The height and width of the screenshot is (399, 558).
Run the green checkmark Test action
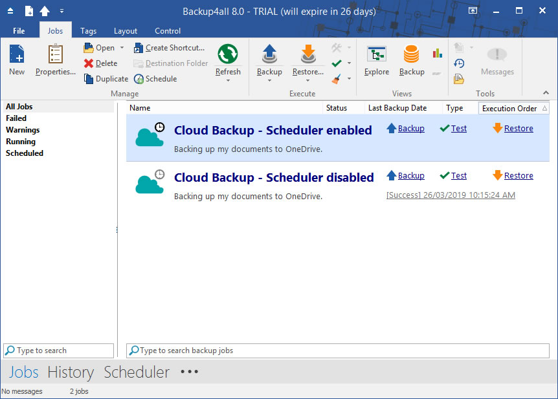(x=337, y=63)
